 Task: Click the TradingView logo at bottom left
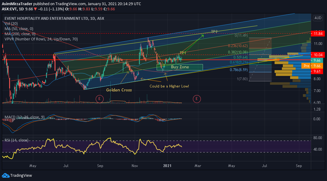coord(17,176)
